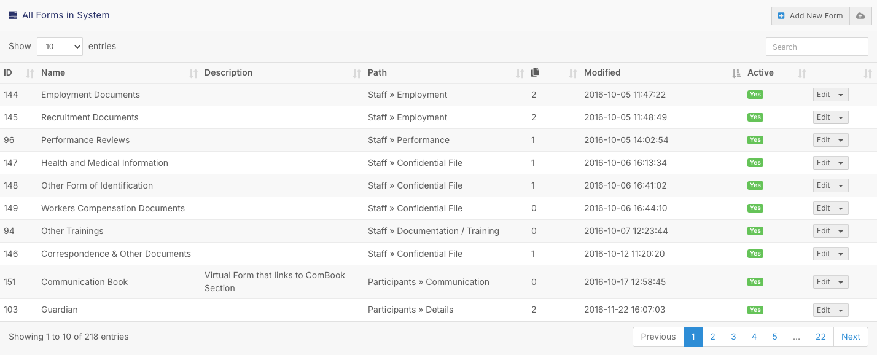
Task: Click path Participants » Communication
Action: tap(429, 282)
